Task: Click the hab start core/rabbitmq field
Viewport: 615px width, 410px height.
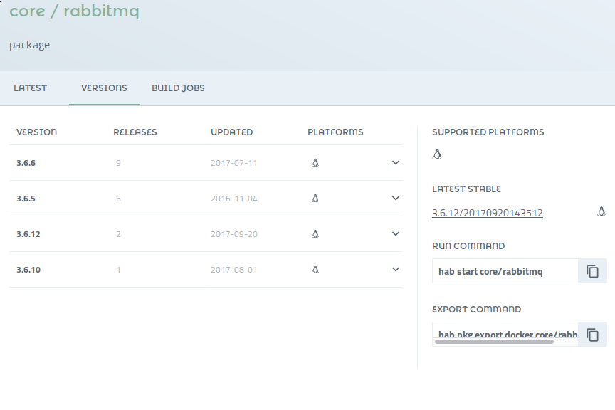Action: click(x=505, y=271)
